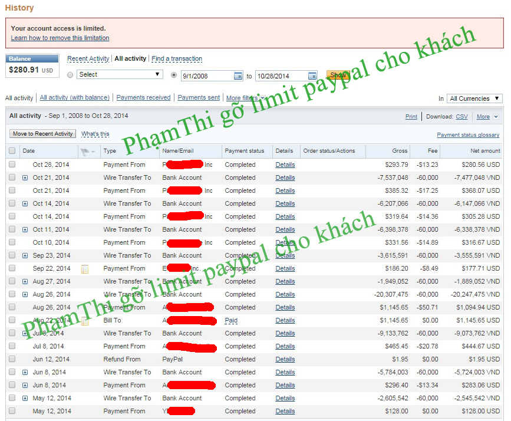Click Learn how to remove this limitation
This screenshot has height=421, width=511.
(60, 38)
